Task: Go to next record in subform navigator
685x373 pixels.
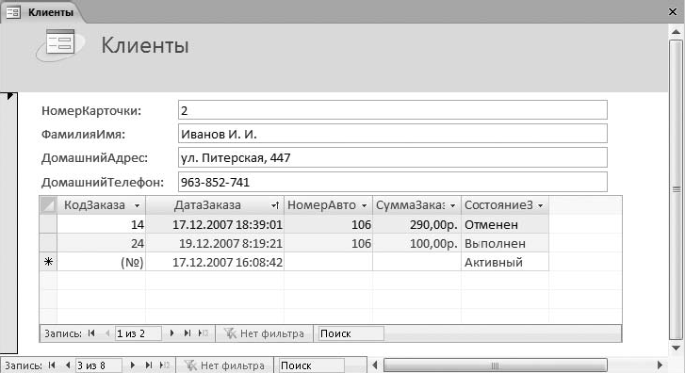Action: pyautogui.click(x=171, y=333)
